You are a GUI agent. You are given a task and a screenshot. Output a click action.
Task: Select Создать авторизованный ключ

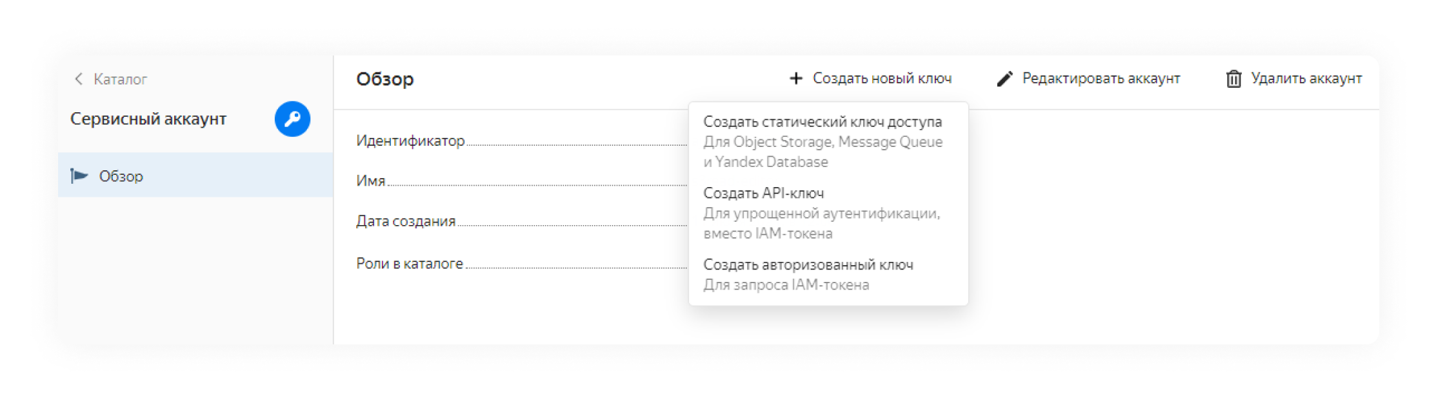pos(808,265)
